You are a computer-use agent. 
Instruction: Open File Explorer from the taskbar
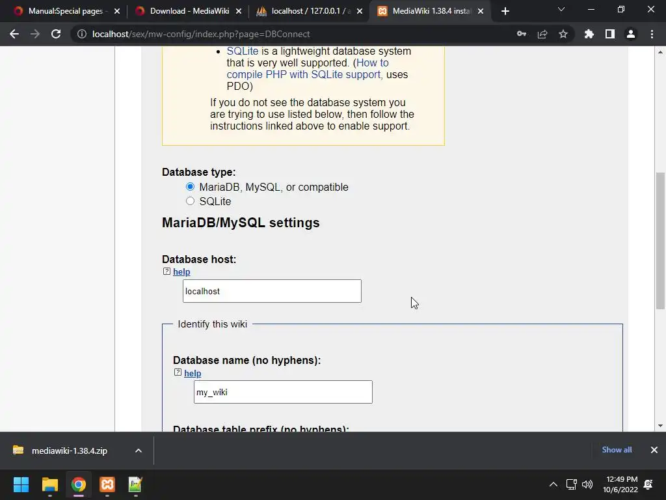(49, 484)
